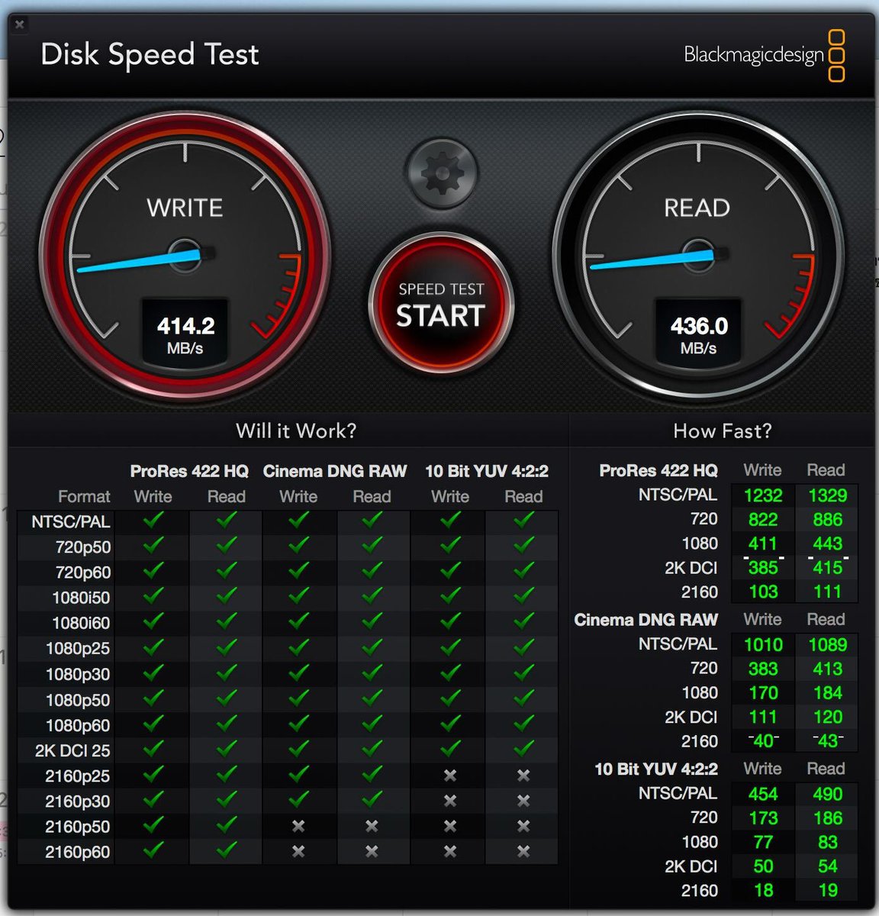Click the 720p60 format row label
The height and width of the screenshot is (916, 879).
pyautogui.click(x=82, y=572)
